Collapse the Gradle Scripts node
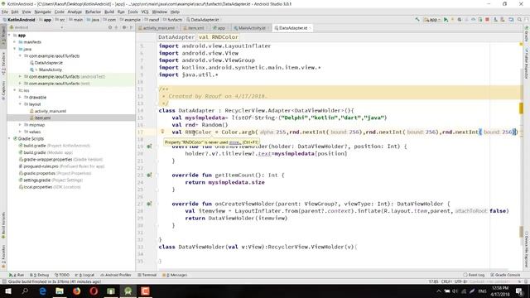Image resolution: width=530 pixels, height=298 pixels. pos(9,138)
